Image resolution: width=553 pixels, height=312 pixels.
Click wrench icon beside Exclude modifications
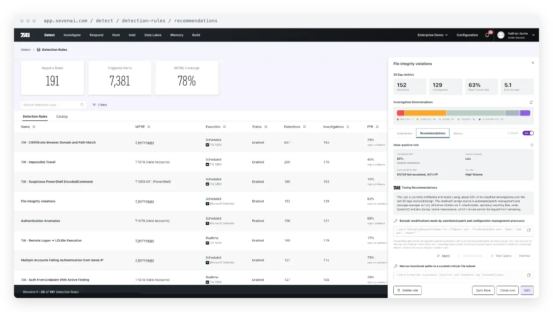tap(396, 221)
